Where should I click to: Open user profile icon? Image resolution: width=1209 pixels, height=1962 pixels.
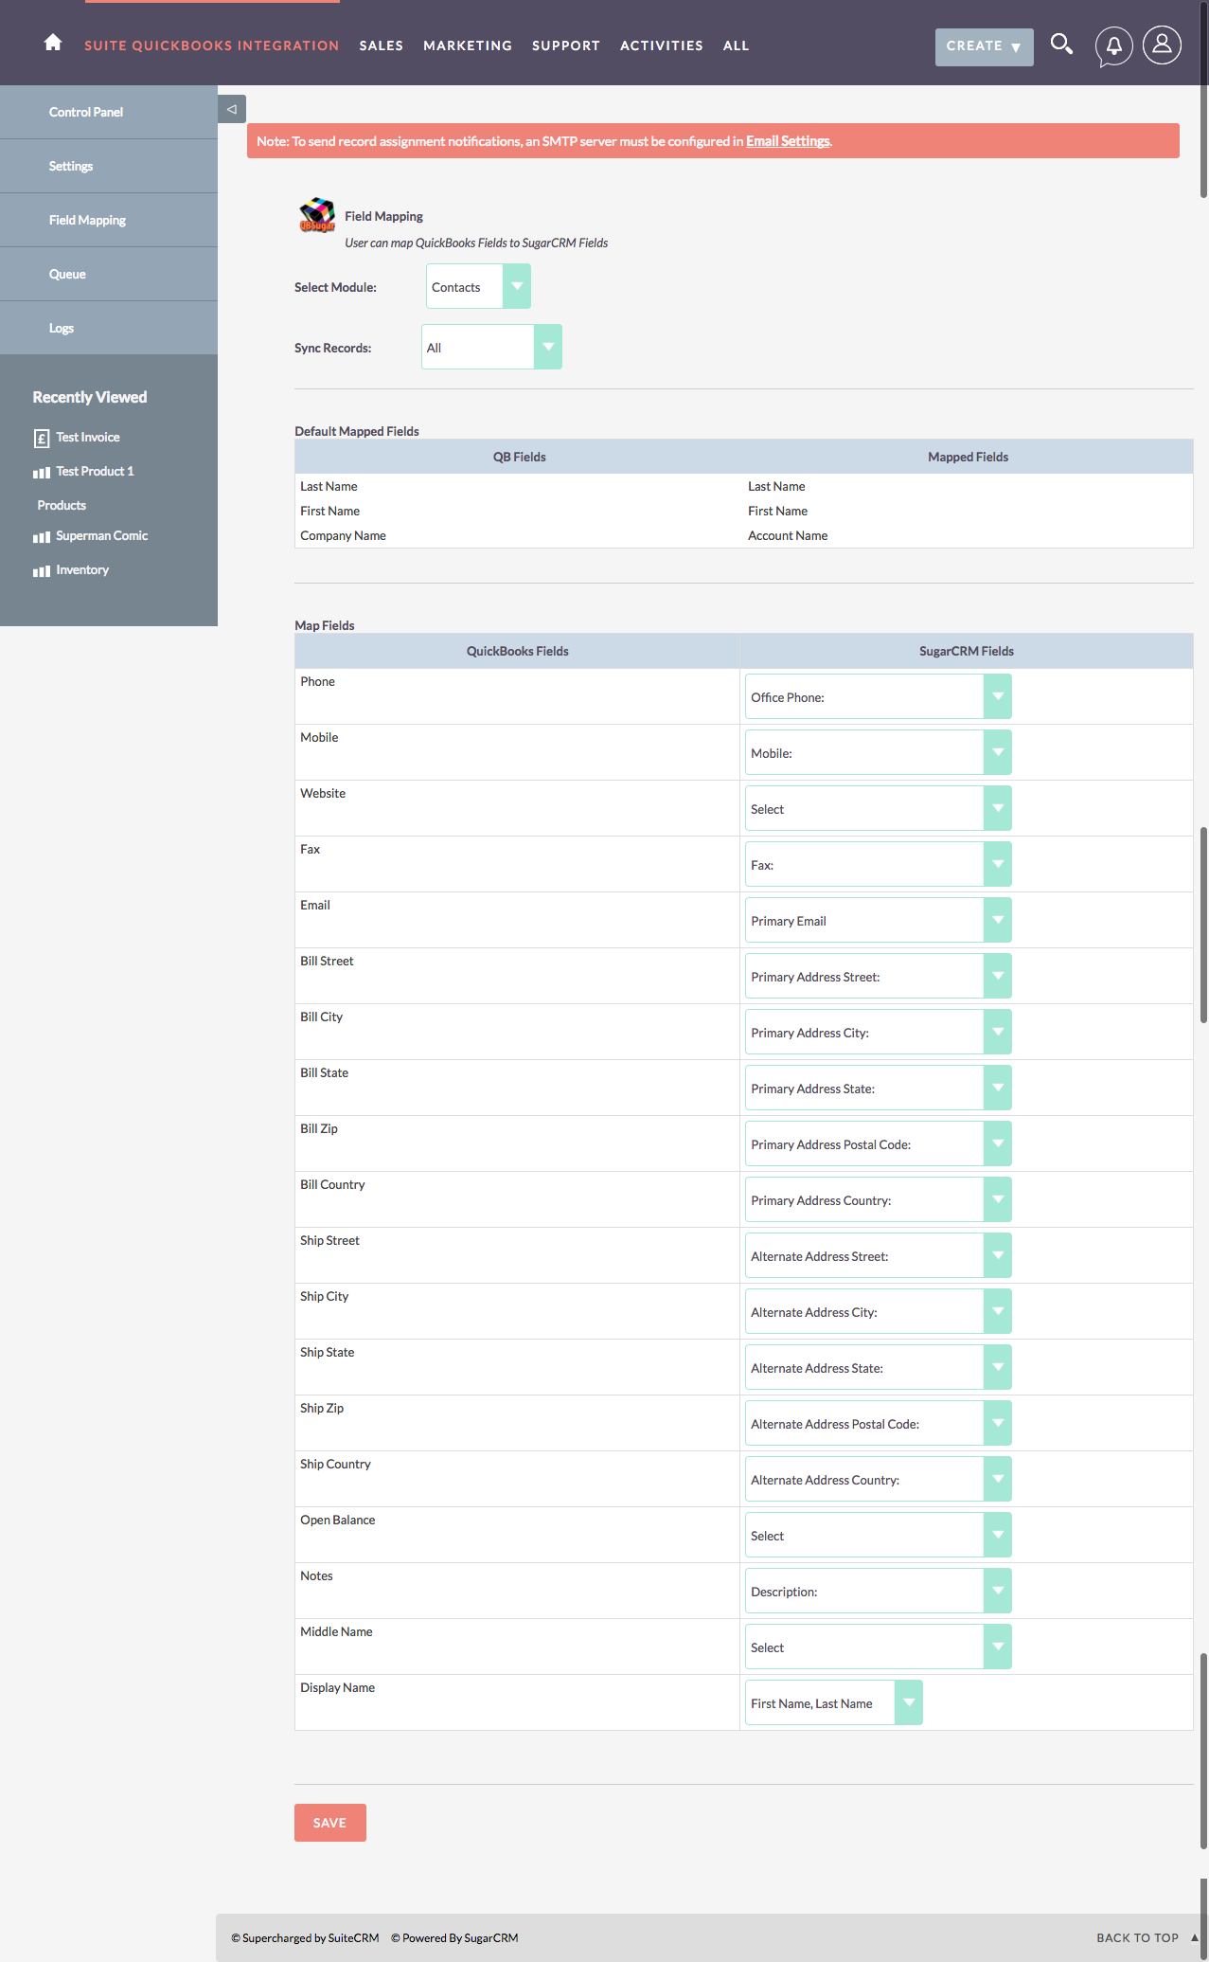point(1162,45)
